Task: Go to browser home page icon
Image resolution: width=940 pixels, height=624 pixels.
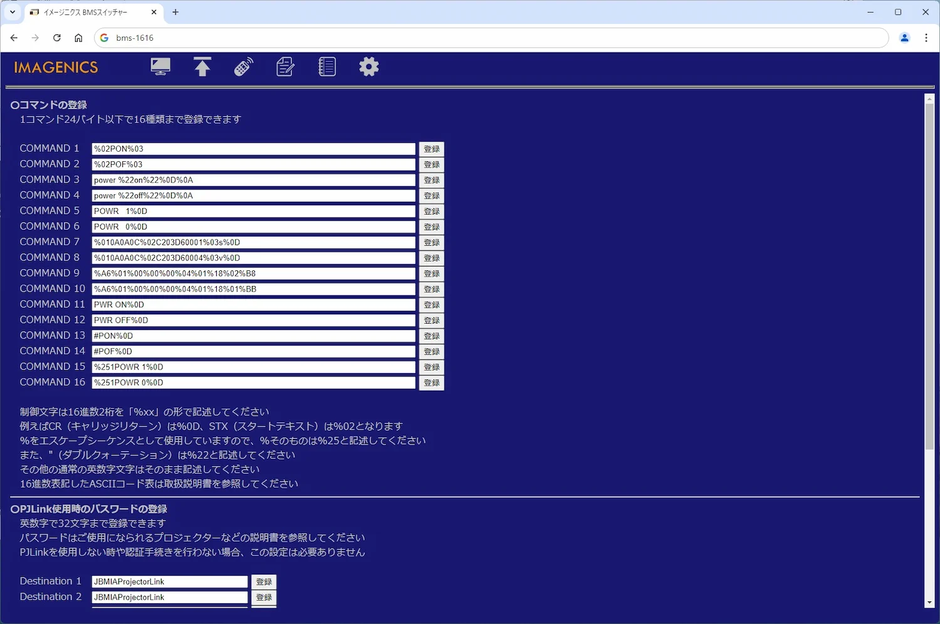Action: 78,38
